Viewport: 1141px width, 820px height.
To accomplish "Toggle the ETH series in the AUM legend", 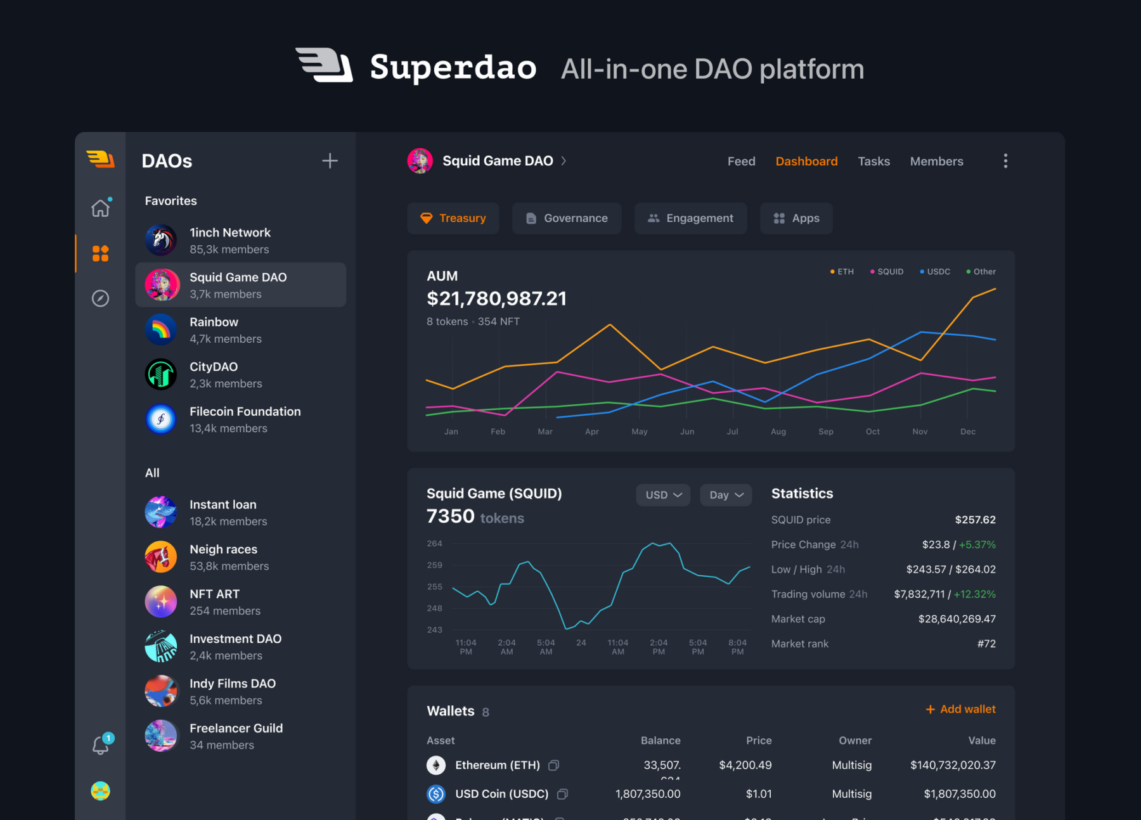I will (842, 271).
